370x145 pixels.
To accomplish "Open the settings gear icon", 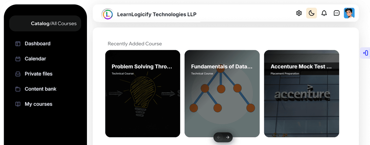I will 299,13.
